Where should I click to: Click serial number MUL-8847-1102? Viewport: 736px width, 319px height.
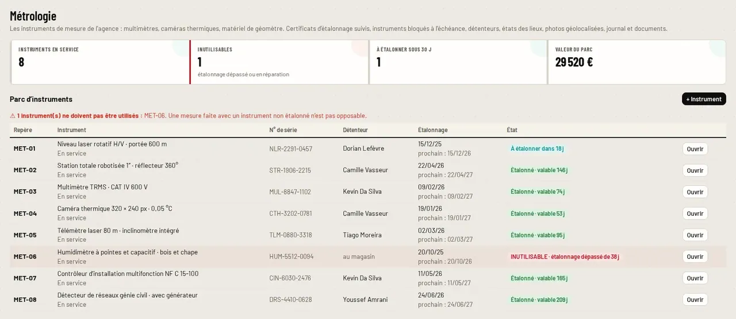coord(290,192)
